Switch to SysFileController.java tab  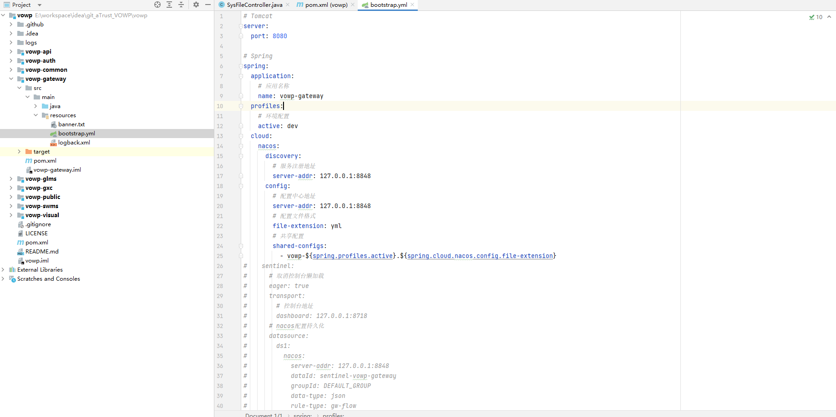[x=254, y=5]
